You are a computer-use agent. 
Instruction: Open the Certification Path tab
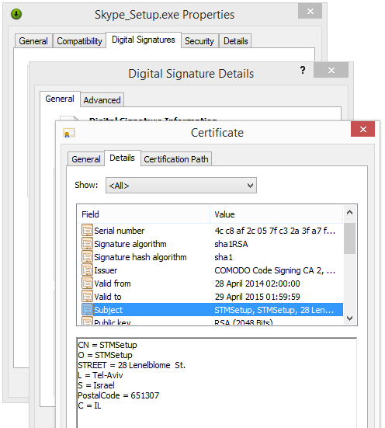pos(176,159)
